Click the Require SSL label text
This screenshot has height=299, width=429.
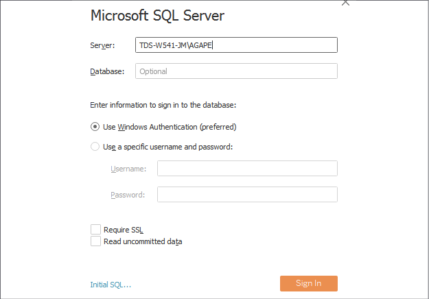pyautogui.click(x=124, y=230)
